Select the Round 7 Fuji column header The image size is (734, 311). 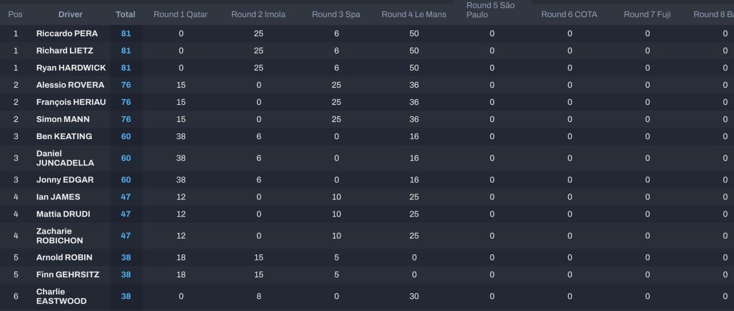[x=647, y=14]
